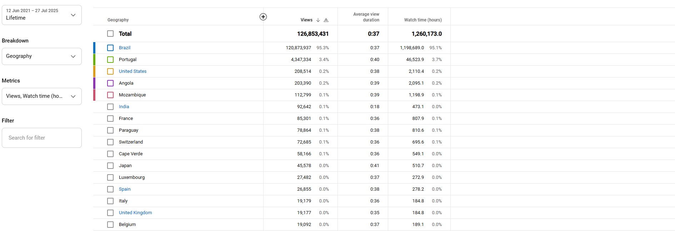
Task: Open the Brazil geography link
Action: pos(125,48)
